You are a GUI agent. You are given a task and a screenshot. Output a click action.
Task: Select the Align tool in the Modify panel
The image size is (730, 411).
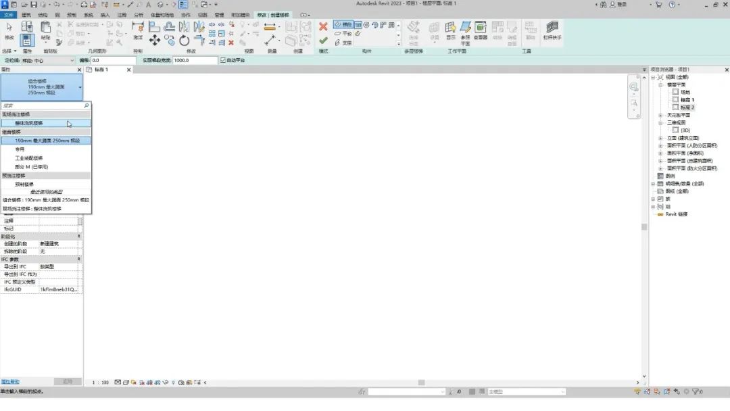tap(154, 26)
